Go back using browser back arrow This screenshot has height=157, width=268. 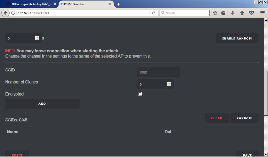[5, 13]
